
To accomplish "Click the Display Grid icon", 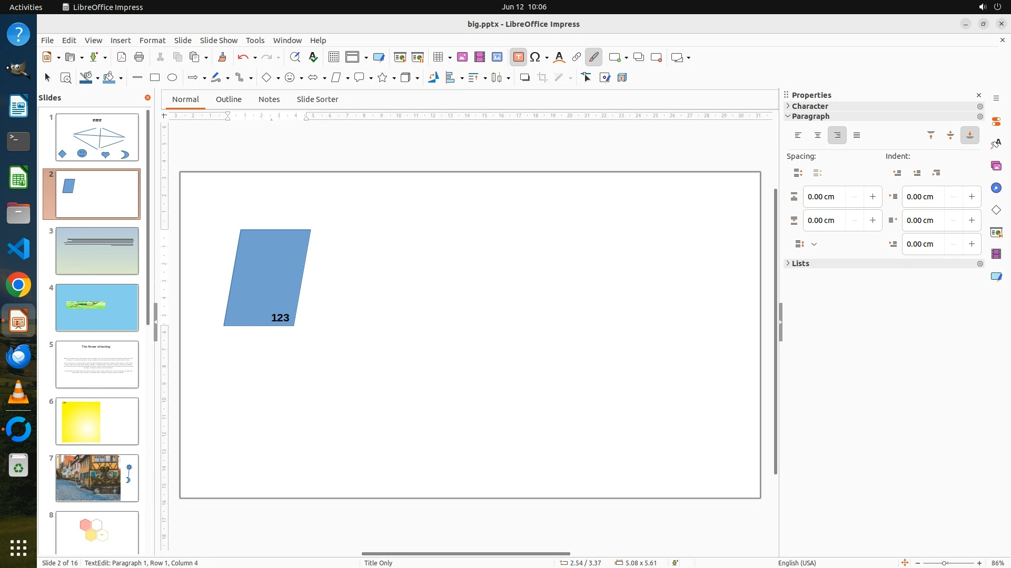I will [x=333, y=57].
